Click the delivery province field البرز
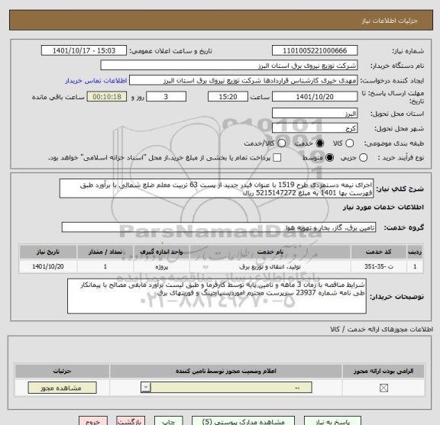This screenshot has width=440, height=425. click(315, 114)
